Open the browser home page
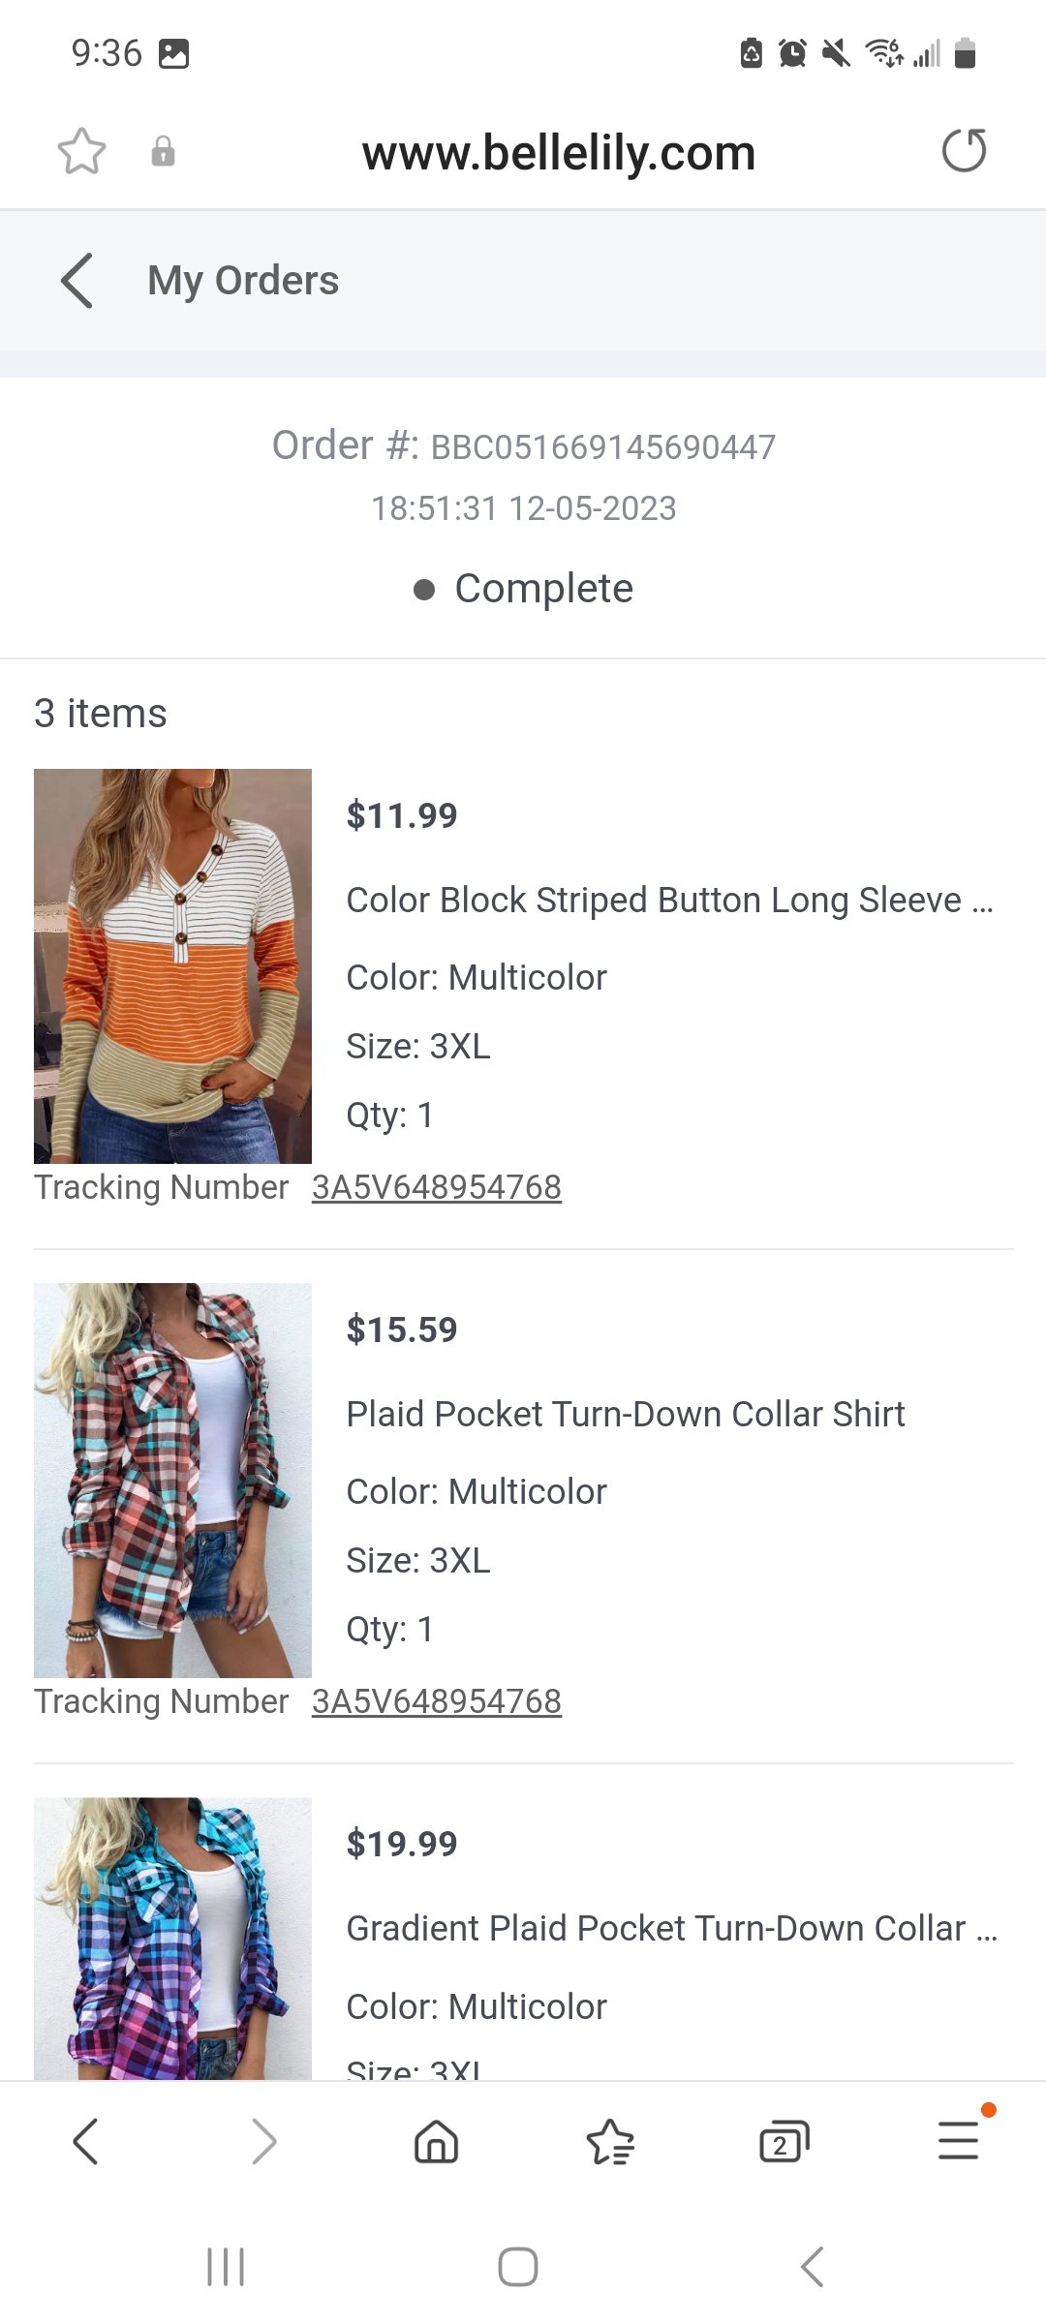The width and height of the screenshot is (1046, 2324). tap(436, 2141)
